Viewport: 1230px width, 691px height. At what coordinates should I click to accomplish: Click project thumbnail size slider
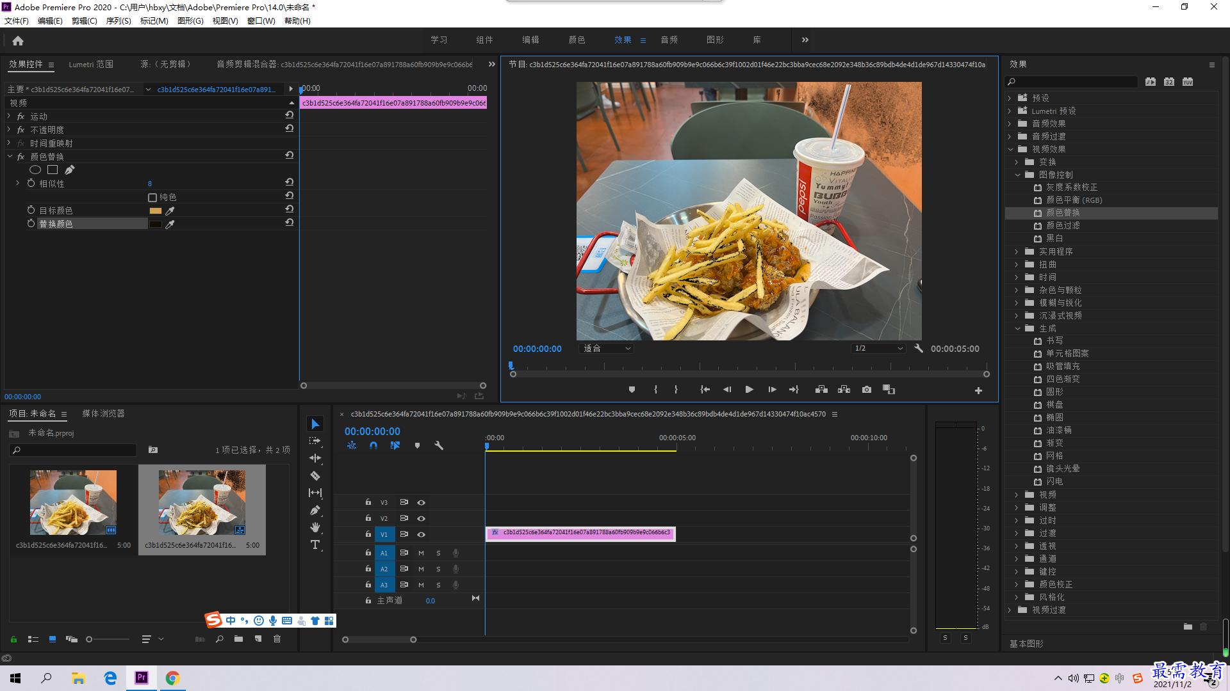click(108, 639)
